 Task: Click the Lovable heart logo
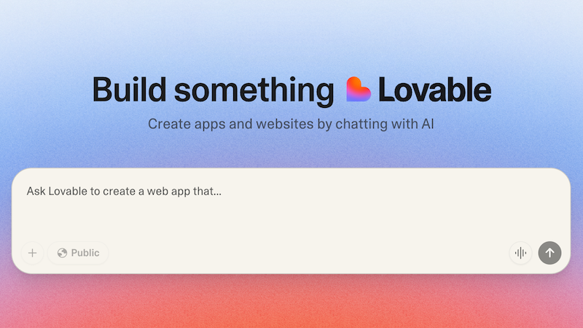[358, 89]
